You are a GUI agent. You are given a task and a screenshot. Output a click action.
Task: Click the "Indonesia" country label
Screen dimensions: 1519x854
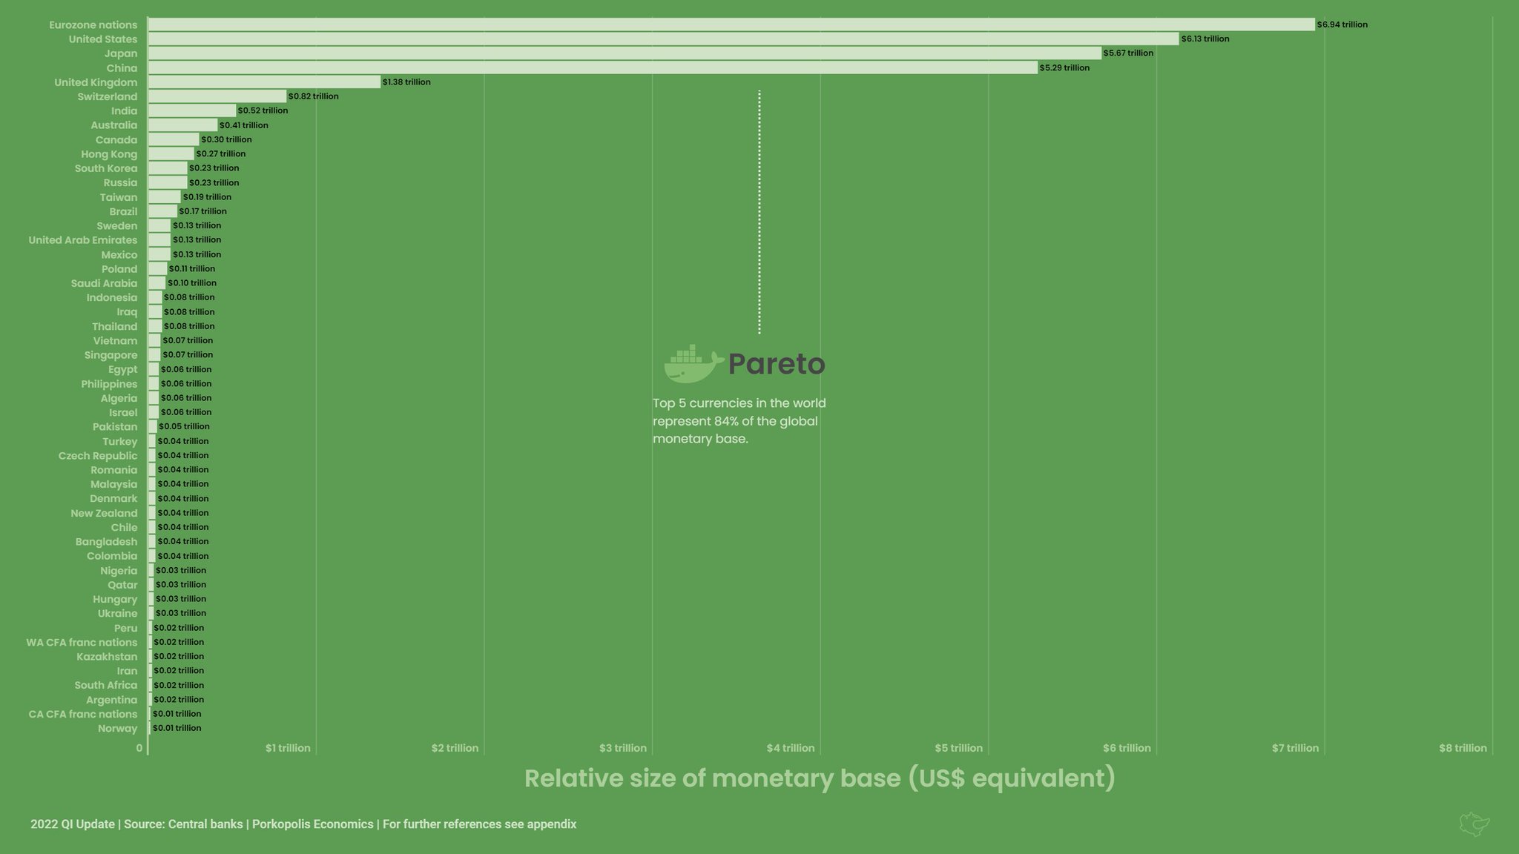[112, 298]
